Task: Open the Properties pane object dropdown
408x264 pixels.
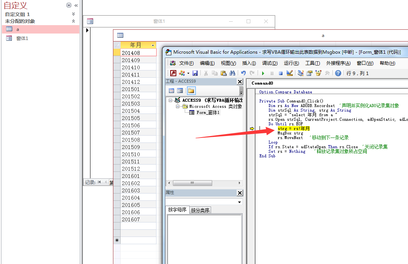Action: (x=239, y=202)
